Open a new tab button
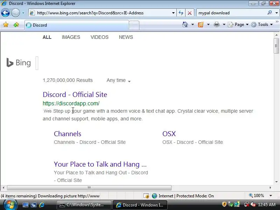Image resolution: width=280 pixels, height=210 pixels. pos(134,25)
